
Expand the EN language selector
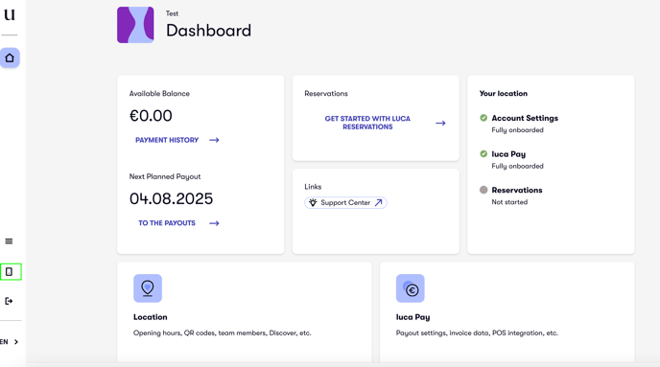[10, 342]
